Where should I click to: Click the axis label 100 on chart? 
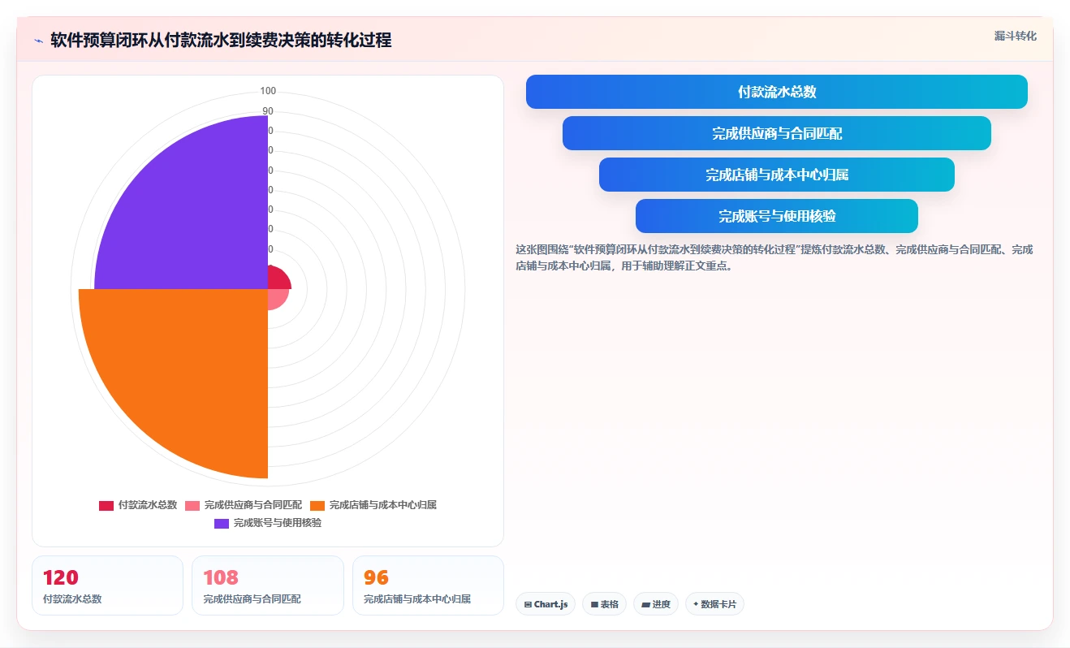pyautogui.click(x=268, y=91)
